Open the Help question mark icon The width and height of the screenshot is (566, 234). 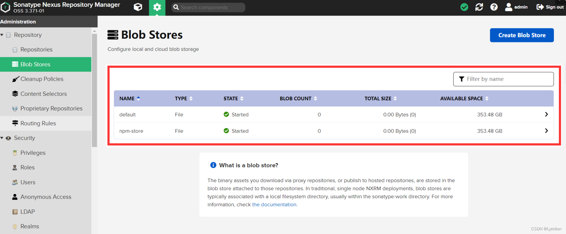(x=494, y=7)
